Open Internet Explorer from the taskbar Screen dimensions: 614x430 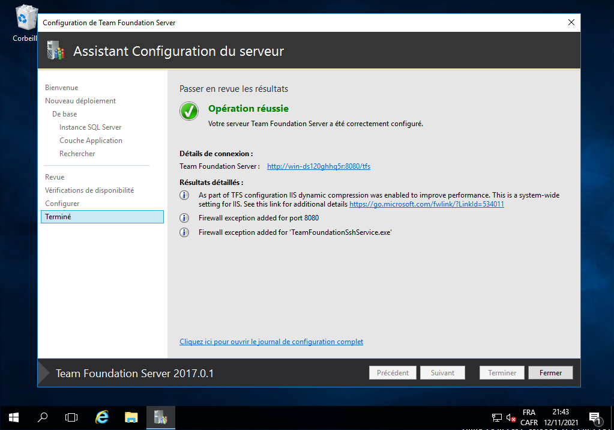103,417
